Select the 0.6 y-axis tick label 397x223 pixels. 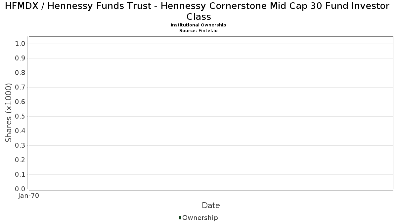coord(20,102)
